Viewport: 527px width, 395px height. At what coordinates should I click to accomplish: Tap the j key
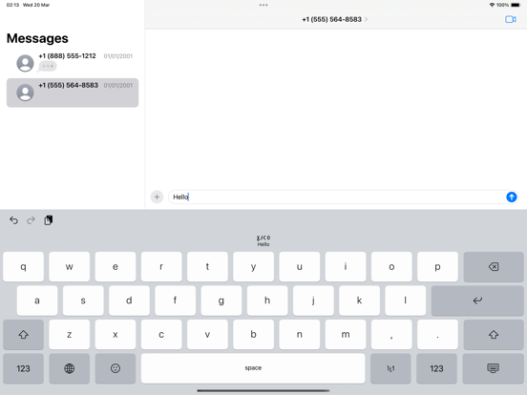pos(313,301)
